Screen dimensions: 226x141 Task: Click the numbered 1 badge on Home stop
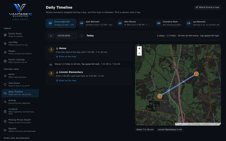[x=51, y=50]
